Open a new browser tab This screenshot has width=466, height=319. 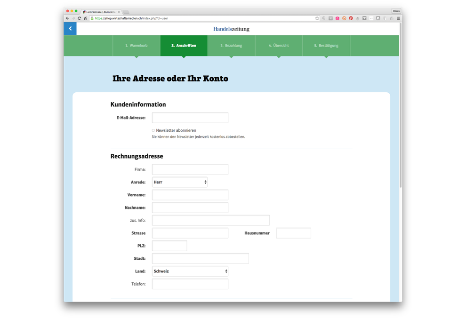point(126,12)
